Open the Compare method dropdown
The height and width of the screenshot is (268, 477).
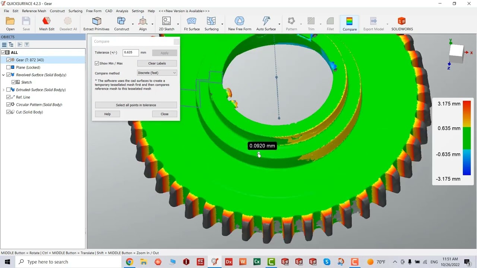coord(157,73)
